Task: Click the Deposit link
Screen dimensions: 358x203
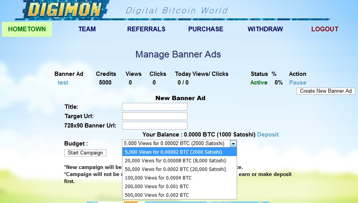Action: point(268,135)
